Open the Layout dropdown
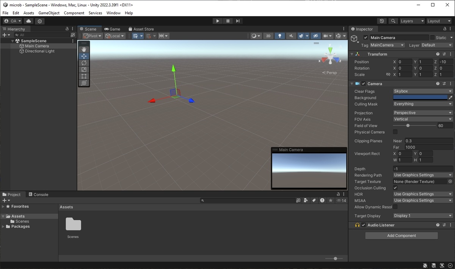Viewport: 455px width, 269px height. (x=439, y=21)
